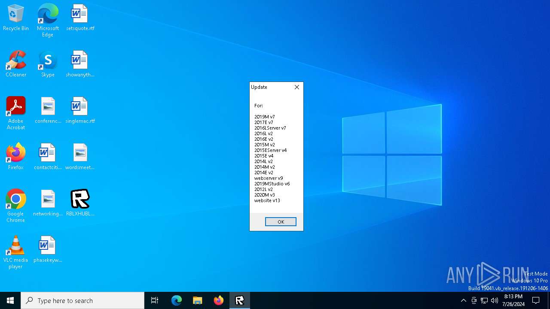The height and width of the screenshot is (309, 550).
Task: Open the volume control tray icon
Action: [495, 300]
